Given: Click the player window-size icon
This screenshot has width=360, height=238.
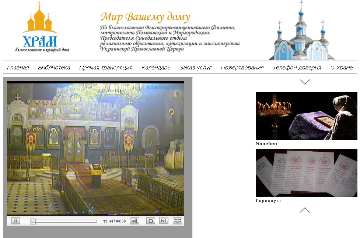Looking at the screenshot, I should [x=164, y=221].
